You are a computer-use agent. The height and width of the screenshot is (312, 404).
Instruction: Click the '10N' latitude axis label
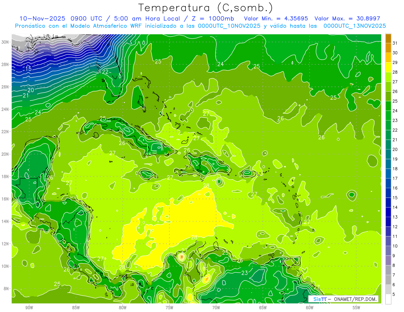(x=5, y=266)
